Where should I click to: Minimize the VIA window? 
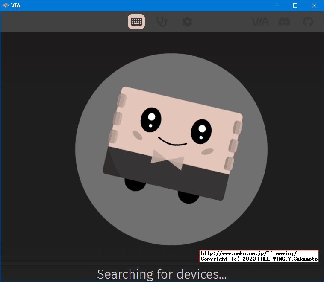tap(277, 6)
